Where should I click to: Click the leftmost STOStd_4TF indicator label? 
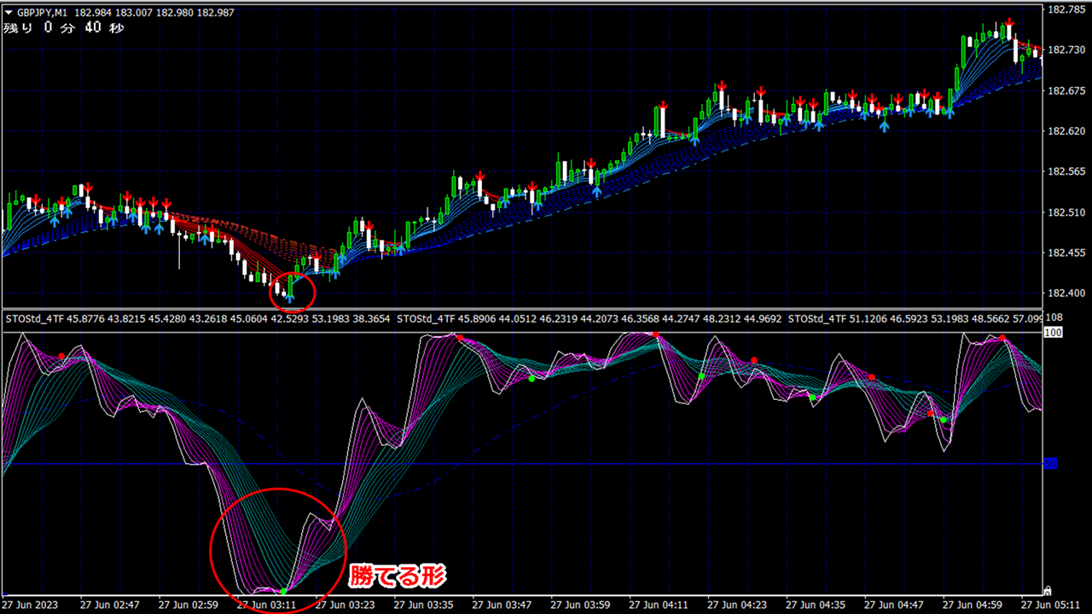click(34, 319)
